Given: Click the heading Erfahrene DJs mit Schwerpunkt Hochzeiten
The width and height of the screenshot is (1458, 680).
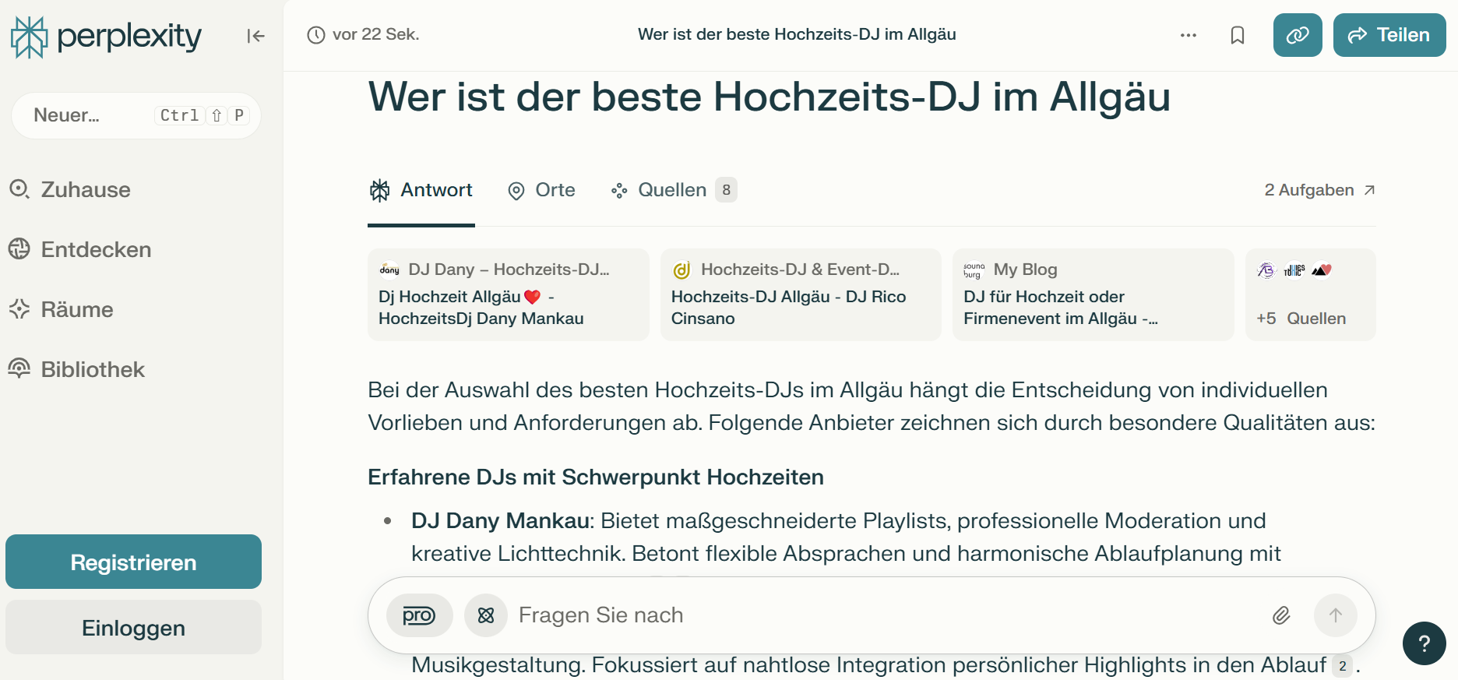Looking at the screenshot, I should 596,477.
